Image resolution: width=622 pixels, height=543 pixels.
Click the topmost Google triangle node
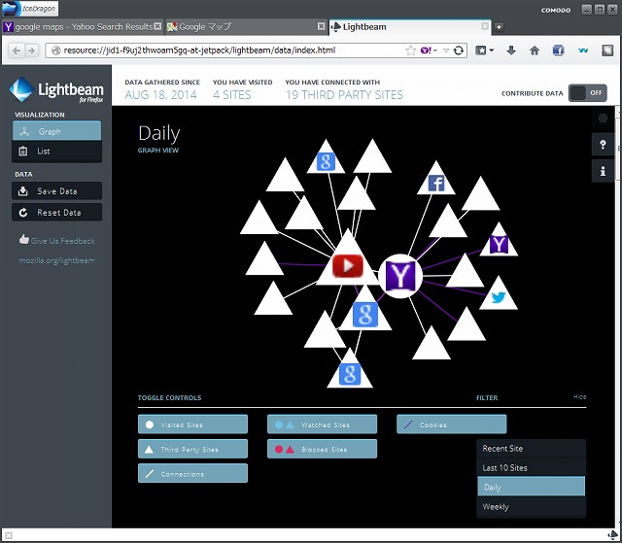pyautogui.click(x=327, y=161)
